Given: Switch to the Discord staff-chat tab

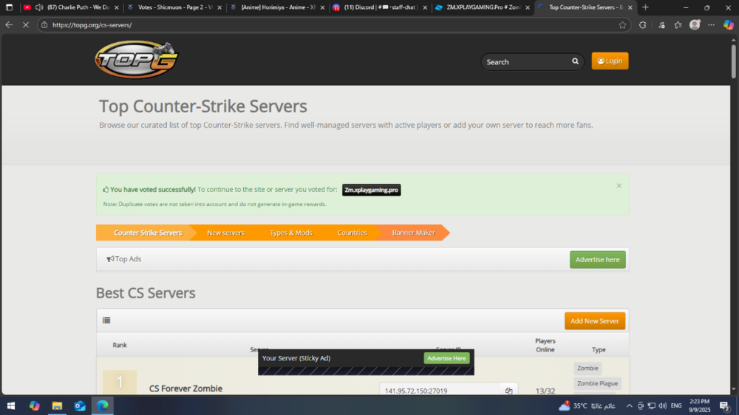Looking at the screenshot, I should [x=375, y=7].
